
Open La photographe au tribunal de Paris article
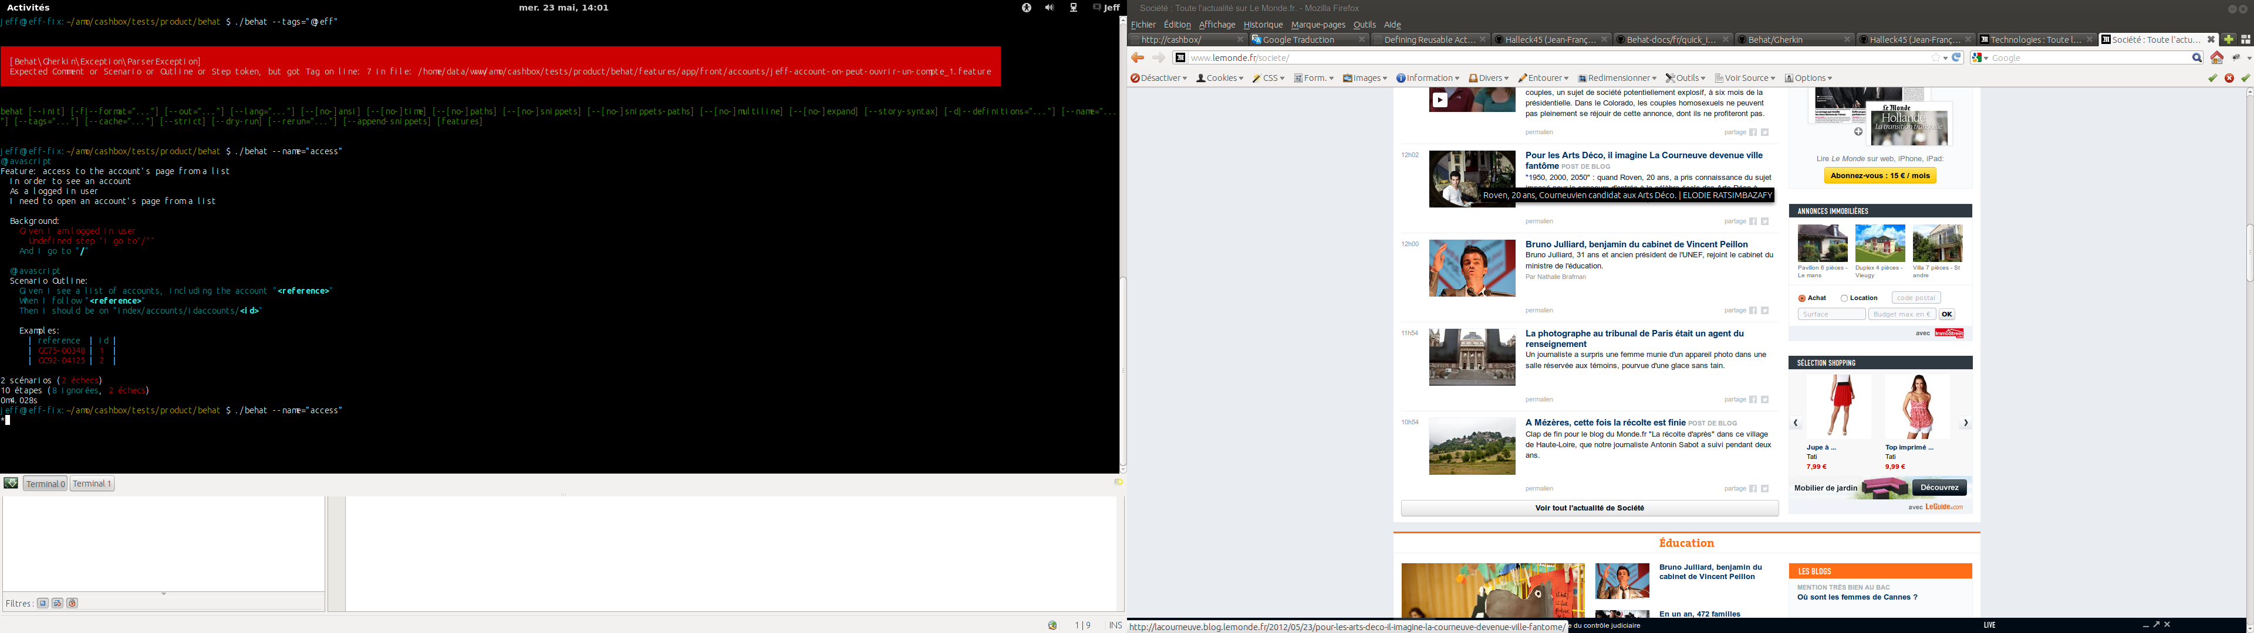point(1634,338)
